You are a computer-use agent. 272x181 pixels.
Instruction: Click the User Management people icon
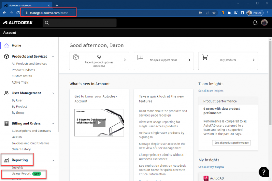tap(6, 93)
